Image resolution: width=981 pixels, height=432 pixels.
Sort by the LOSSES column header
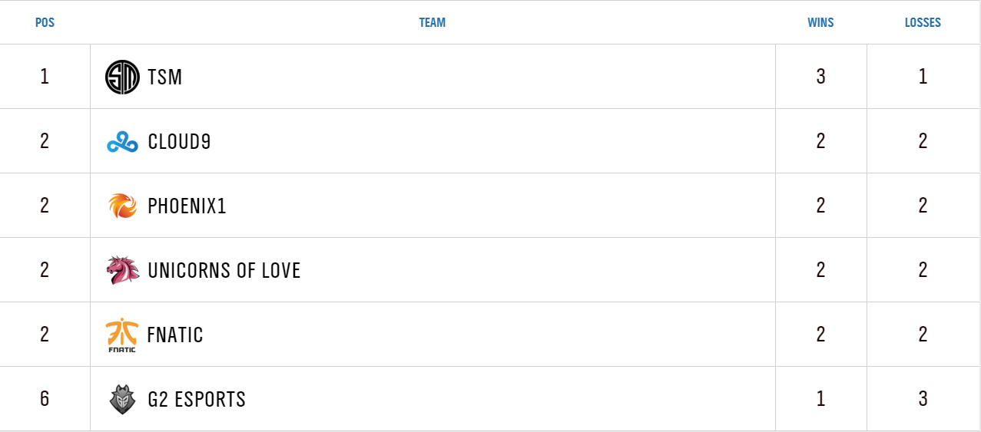click(x=923, y=22)
